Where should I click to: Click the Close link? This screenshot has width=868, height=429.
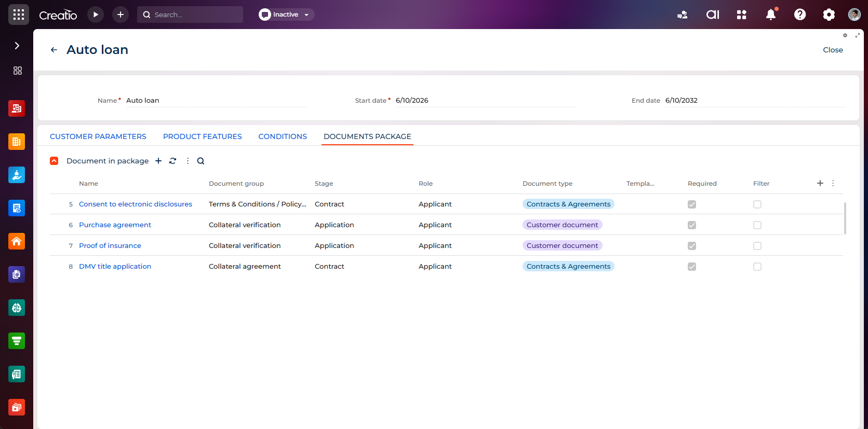click(x=833, y=50)
